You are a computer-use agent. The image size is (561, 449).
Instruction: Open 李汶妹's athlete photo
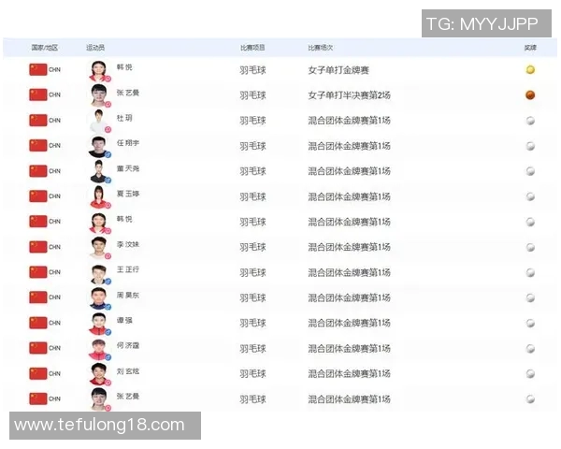coord(98,247)
